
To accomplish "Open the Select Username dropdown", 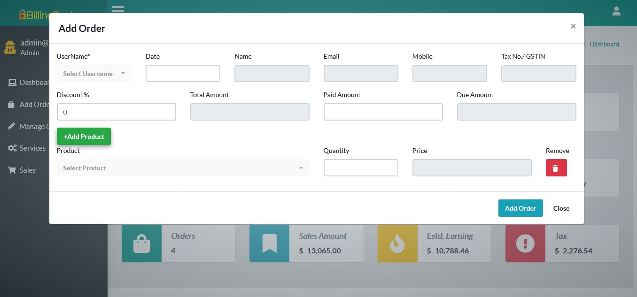I will click(93, 73).
